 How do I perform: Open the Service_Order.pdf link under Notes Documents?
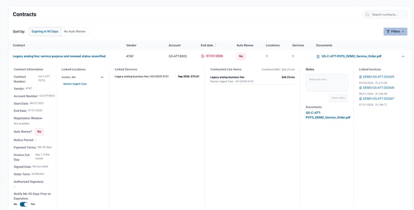(x=328, y=115)
